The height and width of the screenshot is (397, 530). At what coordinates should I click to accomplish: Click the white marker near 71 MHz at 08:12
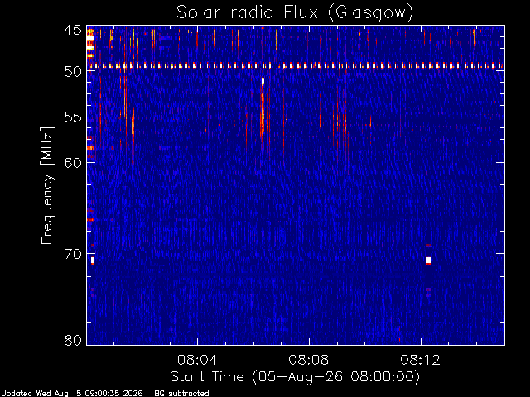429,261
